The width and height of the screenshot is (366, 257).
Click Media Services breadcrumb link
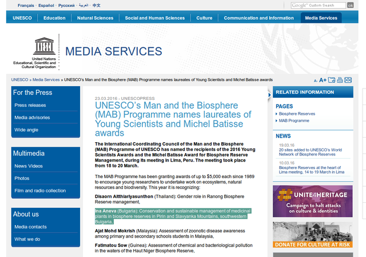pyautogui.click(x=46, y=80)
